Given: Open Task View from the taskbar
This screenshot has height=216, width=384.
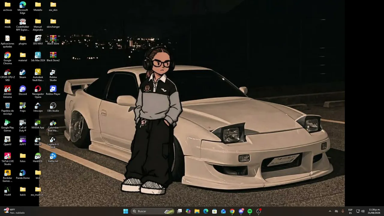Looking at the screenshot, I should [x=179, y=211].
